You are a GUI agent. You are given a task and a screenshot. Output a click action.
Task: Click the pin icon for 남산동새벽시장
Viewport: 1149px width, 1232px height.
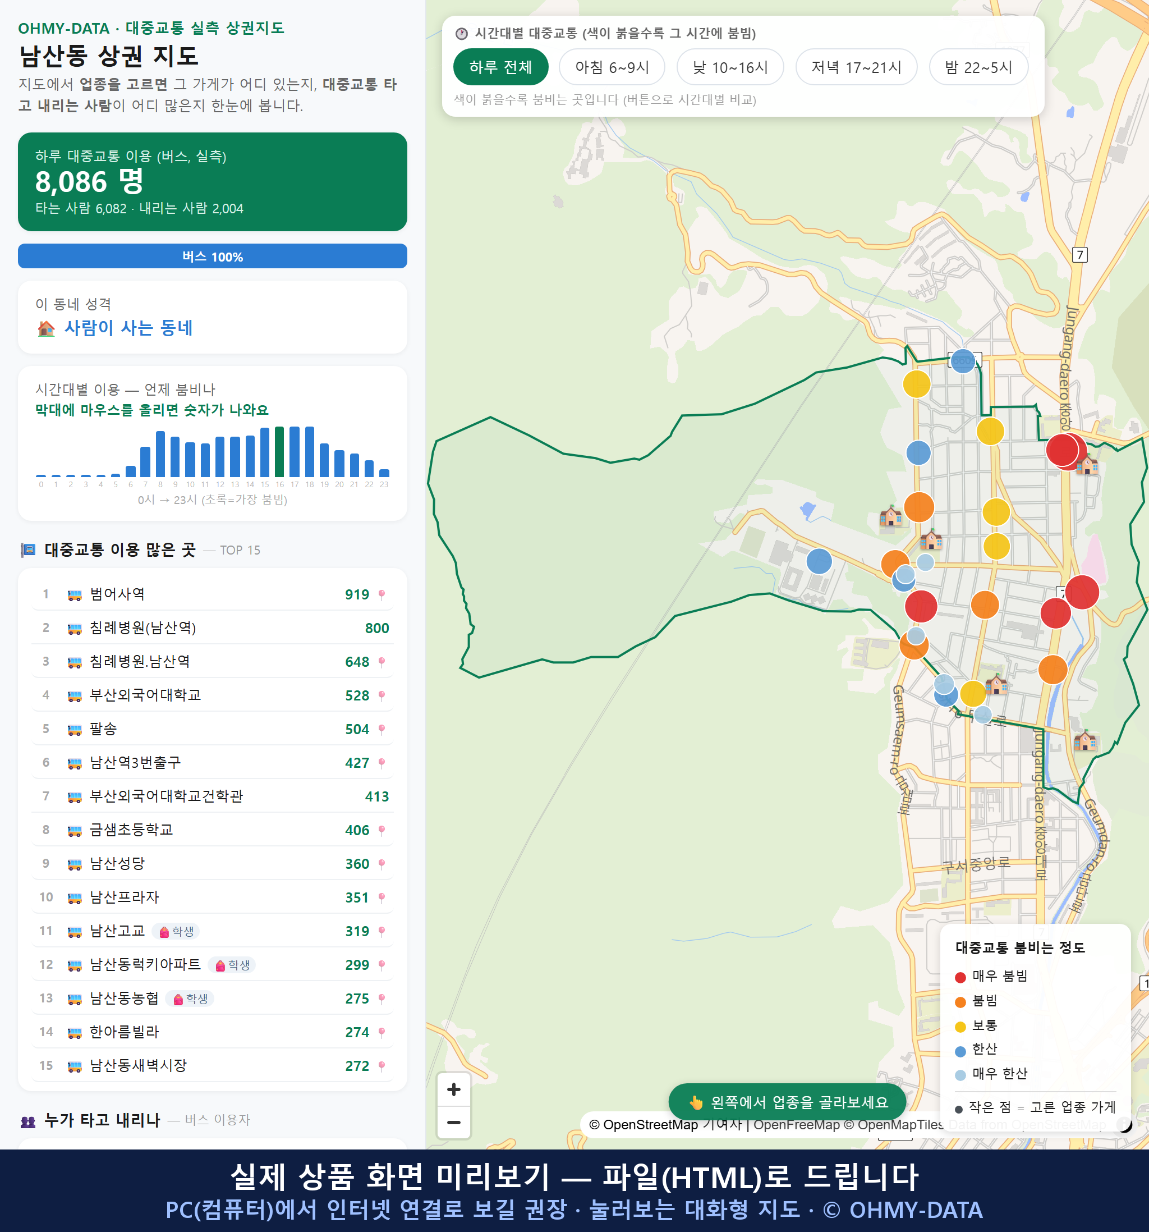382,1066
